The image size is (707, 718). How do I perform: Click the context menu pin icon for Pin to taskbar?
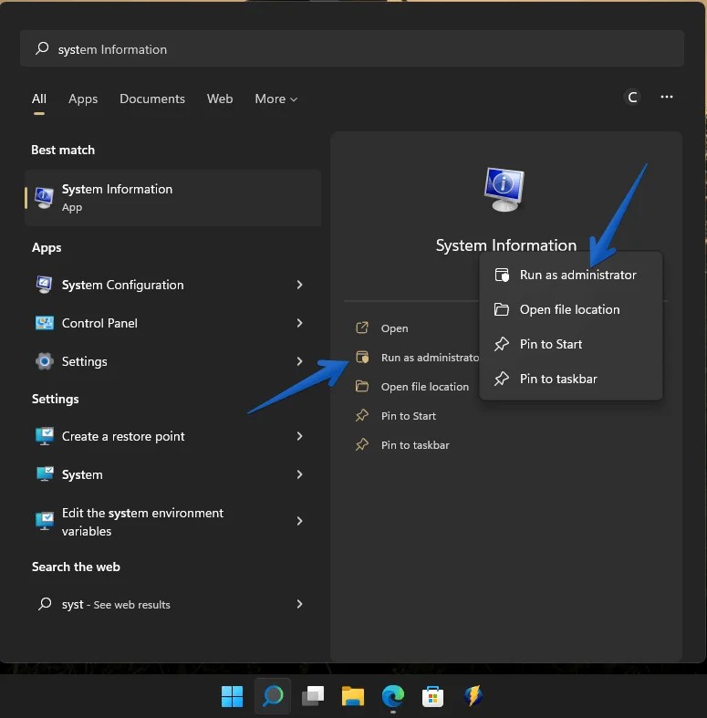point(502,379)
